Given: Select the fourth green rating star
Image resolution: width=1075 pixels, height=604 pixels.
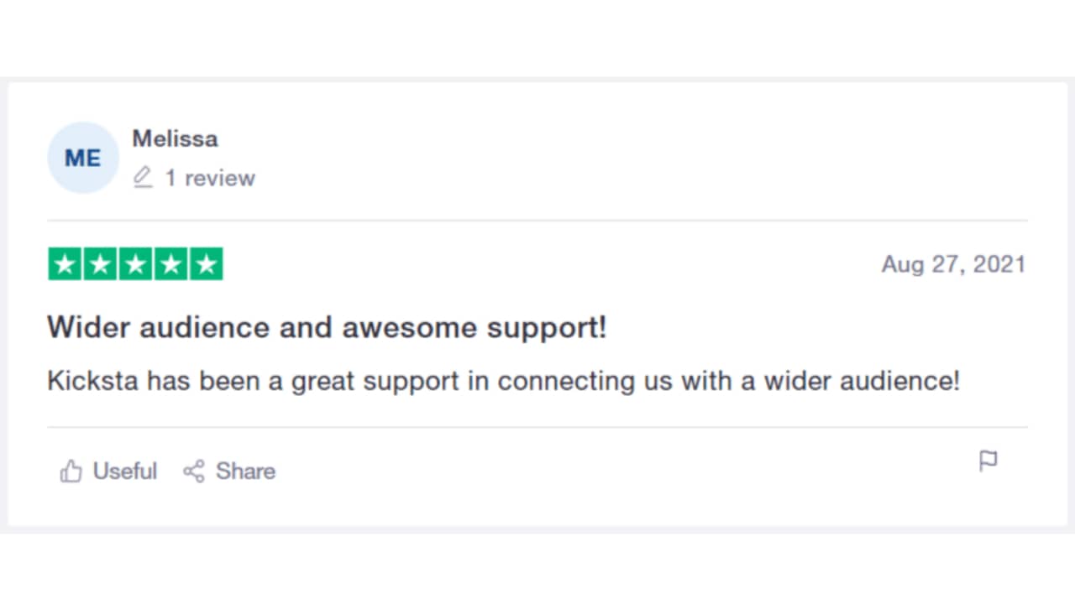Looking at the screenshot, I should pos(170,264).
